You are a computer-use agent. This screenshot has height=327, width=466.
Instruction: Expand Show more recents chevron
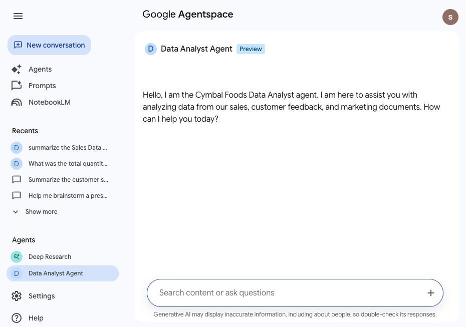[x=16, y=212]
